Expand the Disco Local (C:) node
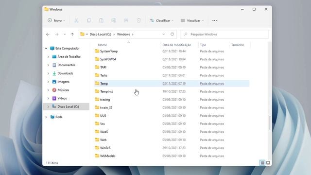Viewport: 311px width, 175px height. pyautogui.click(x=48, y=106)
